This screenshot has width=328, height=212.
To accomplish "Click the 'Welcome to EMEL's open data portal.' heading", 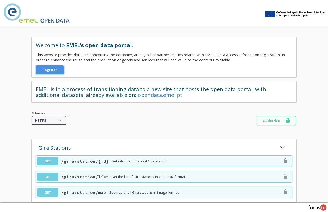I will pos(85,45).
